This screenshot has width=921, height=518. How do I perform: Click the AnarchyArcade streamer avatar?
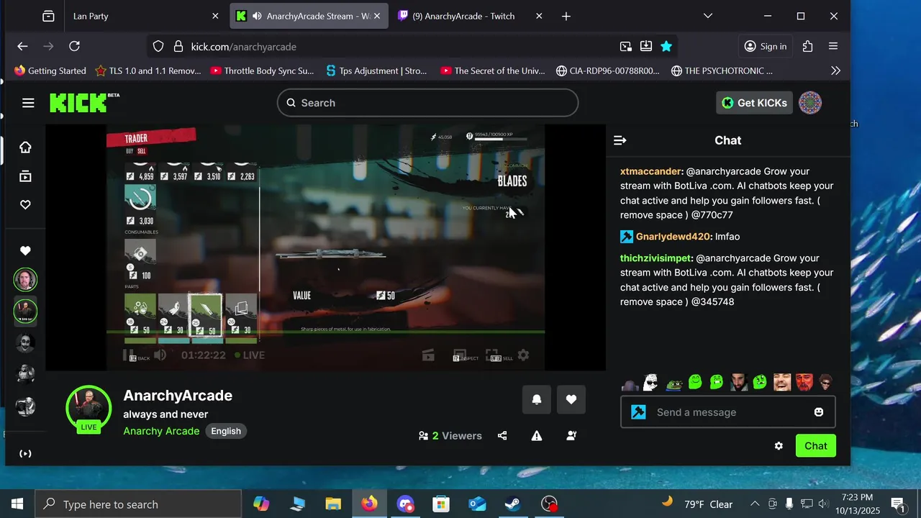(x=89, y=409)
